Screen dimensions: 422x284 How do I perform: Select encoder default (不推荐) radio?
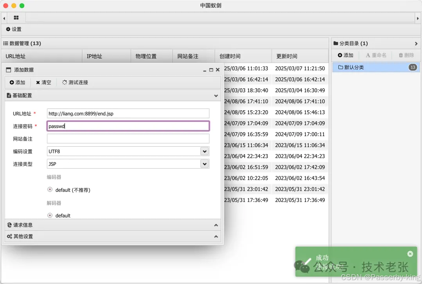50,190
